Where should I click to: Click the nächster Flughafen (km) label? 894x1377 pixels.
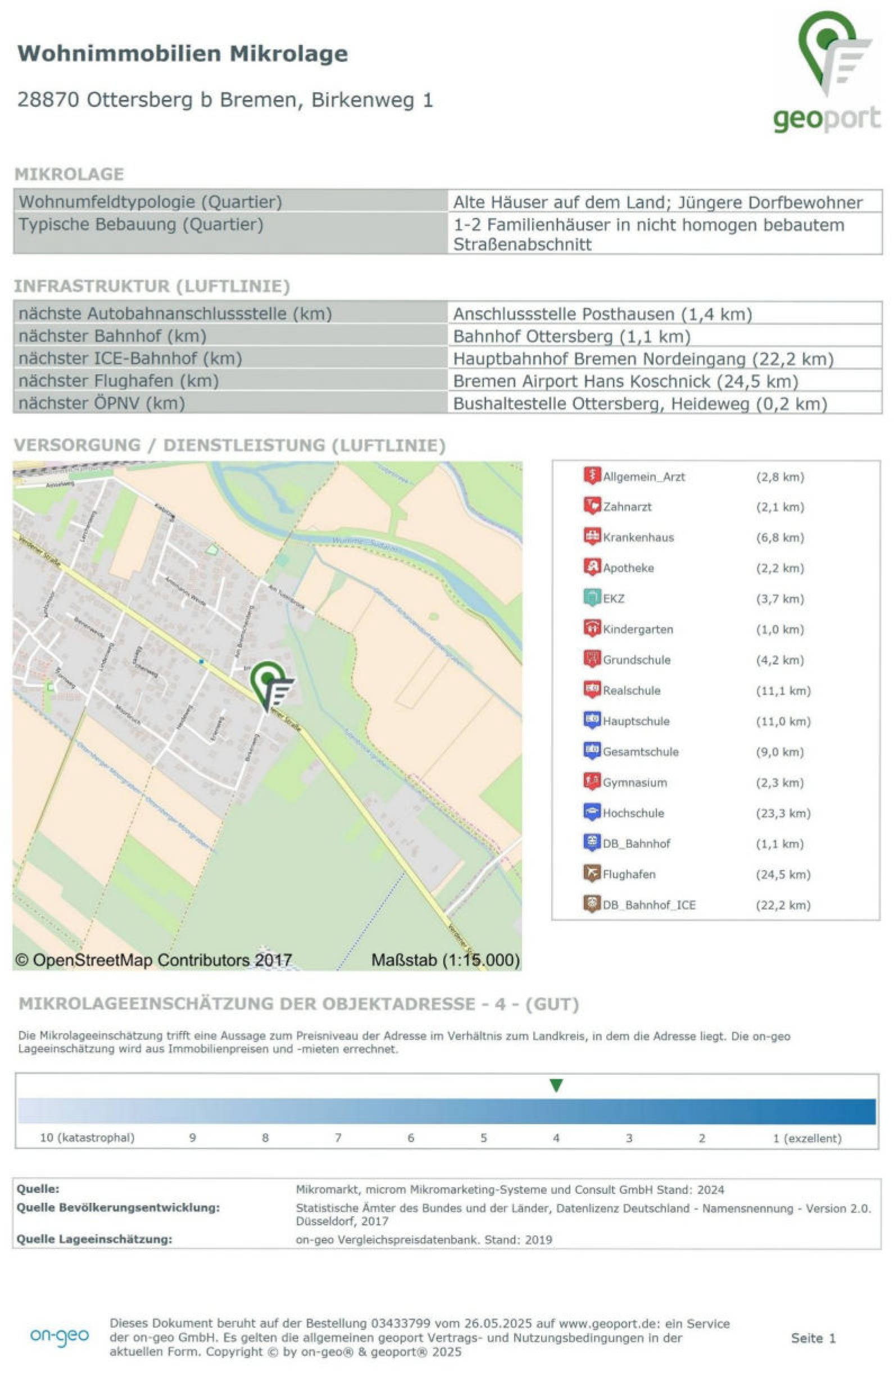point(119,381)
